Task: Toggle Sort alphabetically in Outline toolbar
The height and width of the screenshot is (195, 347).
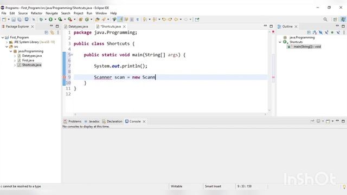Action: (x=314, y=32)
